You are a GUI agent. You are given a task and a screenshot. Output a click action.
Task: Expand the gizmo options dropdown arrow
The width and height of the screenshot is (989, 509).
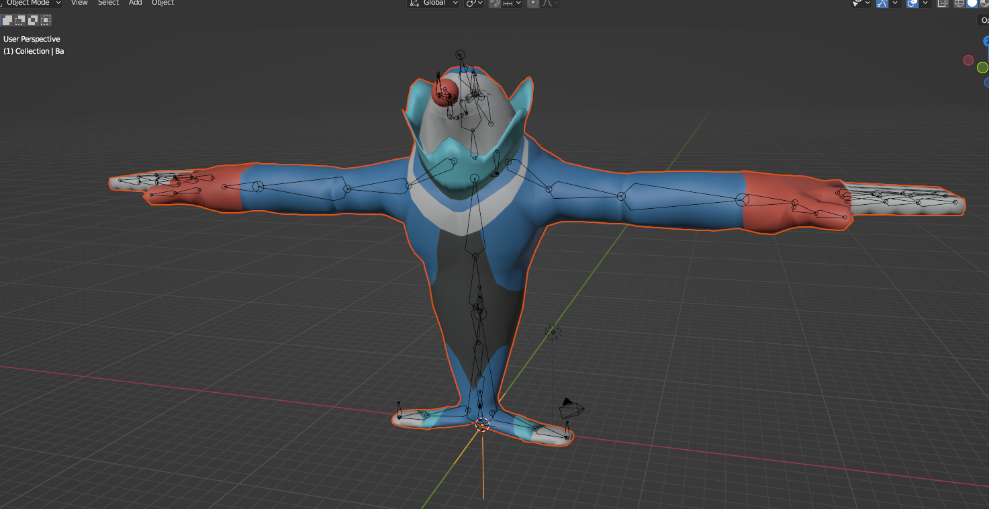click(x=895, y=3)
